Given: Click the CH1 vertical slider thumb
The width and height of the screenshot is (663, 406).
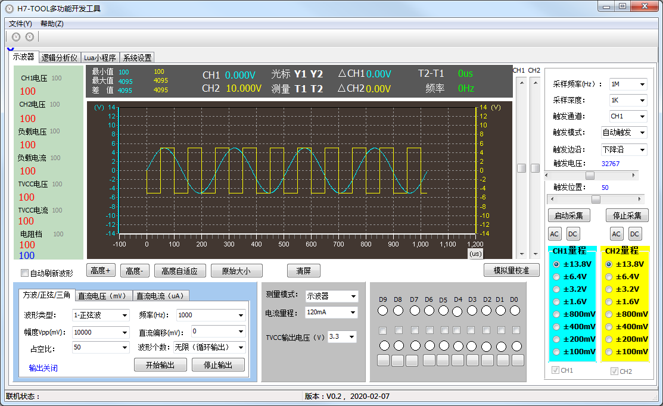Looking at the screenshot, I should tap(522, 168).
